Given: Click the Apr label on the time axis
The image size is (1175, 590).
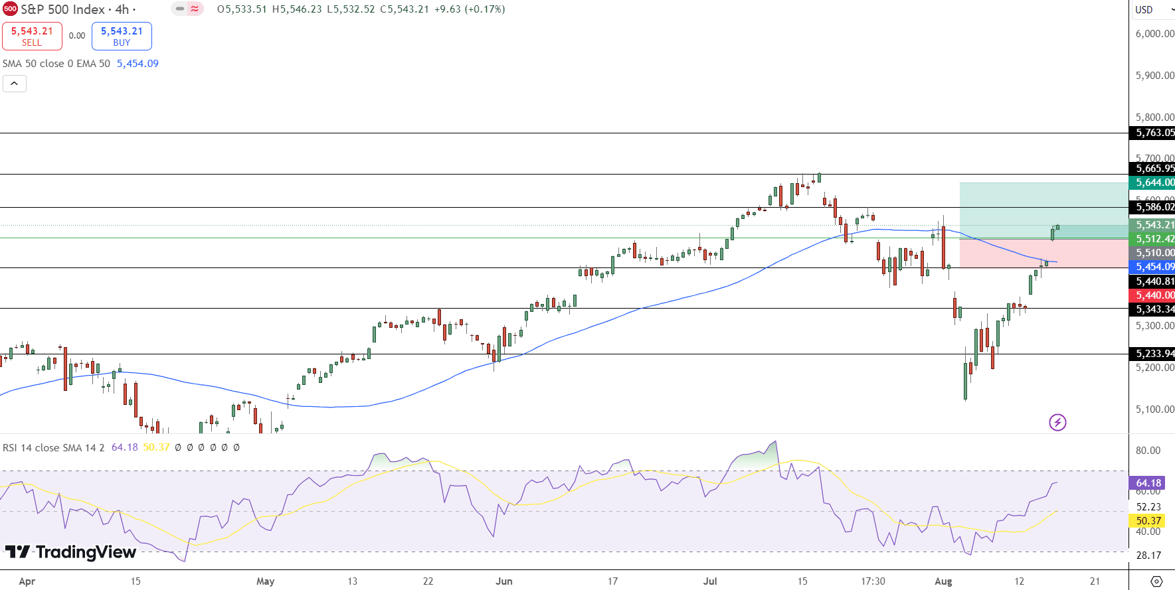Looking at the screenshot, I should point(27,581).
